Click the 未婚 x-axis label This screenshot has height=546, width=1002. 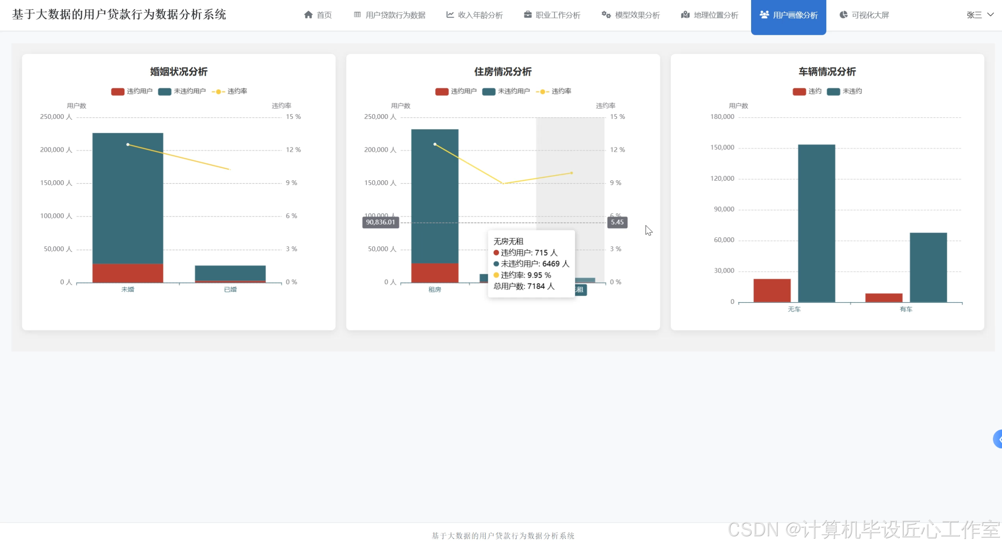[128, 289]
